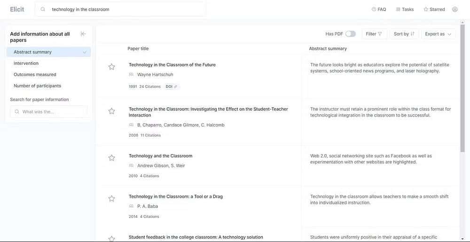The image size is (470, 242).
Task: Expand the Export as dropdown
Action: click(438, 34)
